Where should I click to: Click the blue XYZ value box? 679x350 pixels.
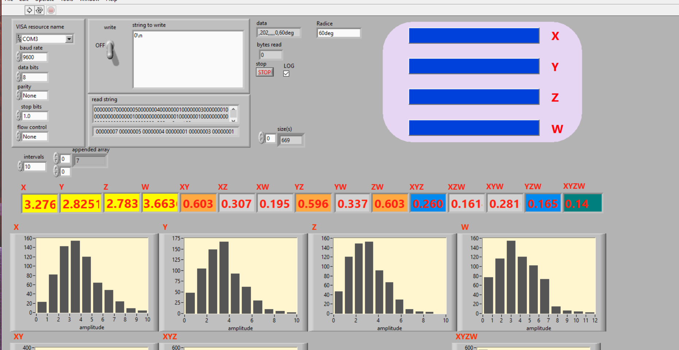coord(428,204)
